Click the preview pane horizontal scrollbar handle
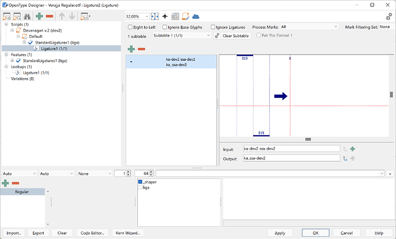The height and width of the screenshot is (239, 396). (x=308, y=139)
